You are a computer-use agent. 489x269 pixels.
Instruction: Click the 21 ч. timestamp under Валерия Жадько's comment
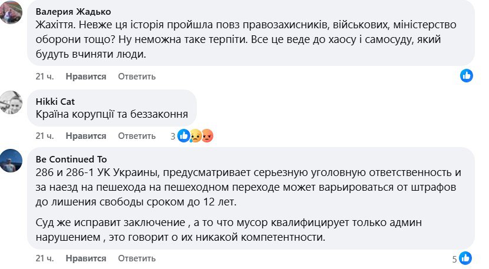coord(45,77)
